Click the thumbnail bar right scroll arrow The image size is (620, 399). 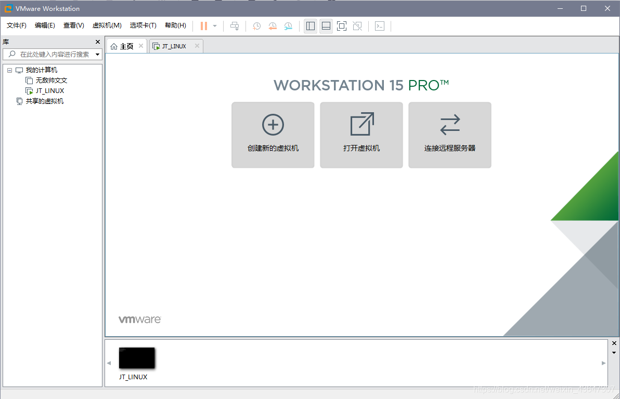pyautogui.click(x=603, y=363)
